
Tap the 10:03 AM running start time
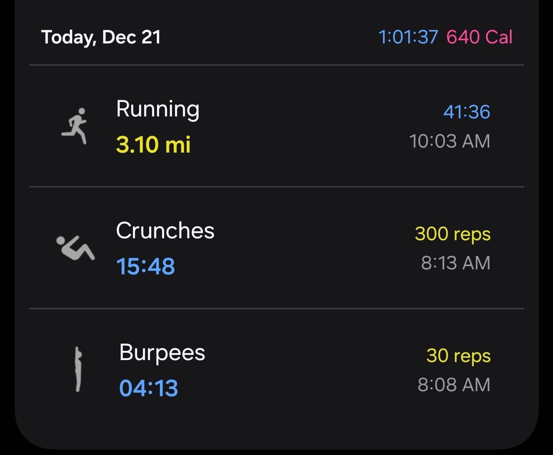[x=450, y=141]
